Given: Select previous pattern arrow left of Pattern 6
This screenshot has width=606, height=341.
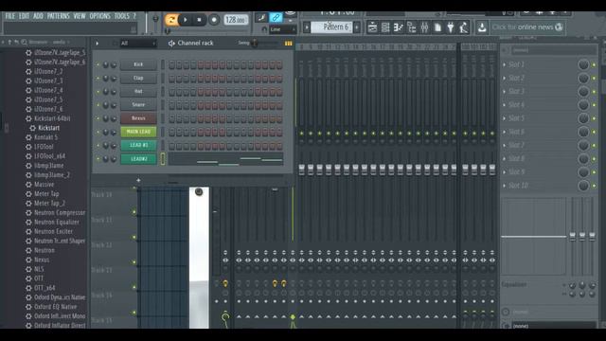Looking at the screenshot, I should point(307,27).
